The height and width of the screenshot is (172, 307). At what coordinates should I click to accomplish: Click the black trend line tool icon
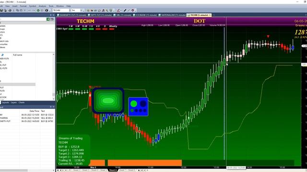coord(125,11)
